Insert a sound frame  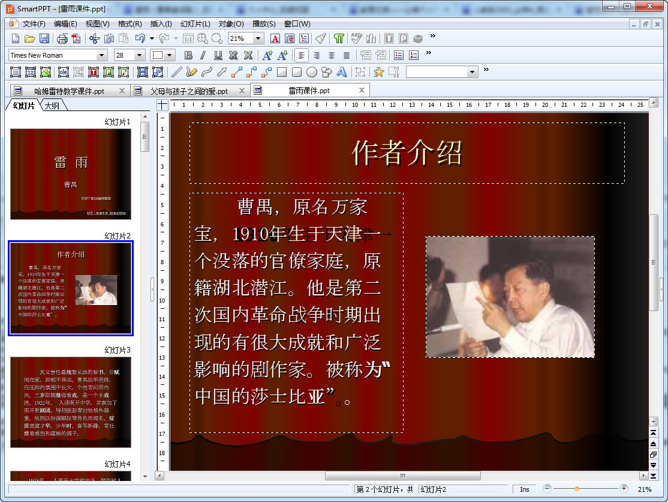coord(158,72)
